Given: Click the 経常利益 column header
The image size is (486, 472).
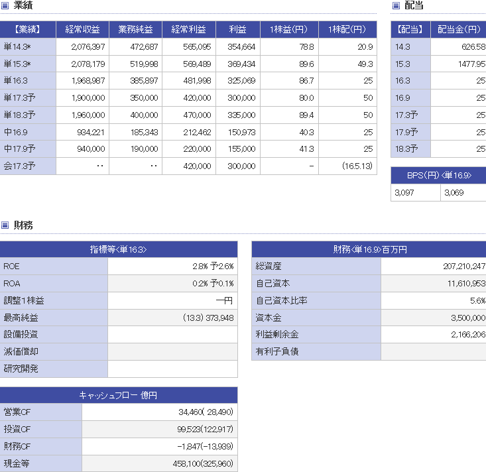Looking at the screenshot, I should 188,30.
